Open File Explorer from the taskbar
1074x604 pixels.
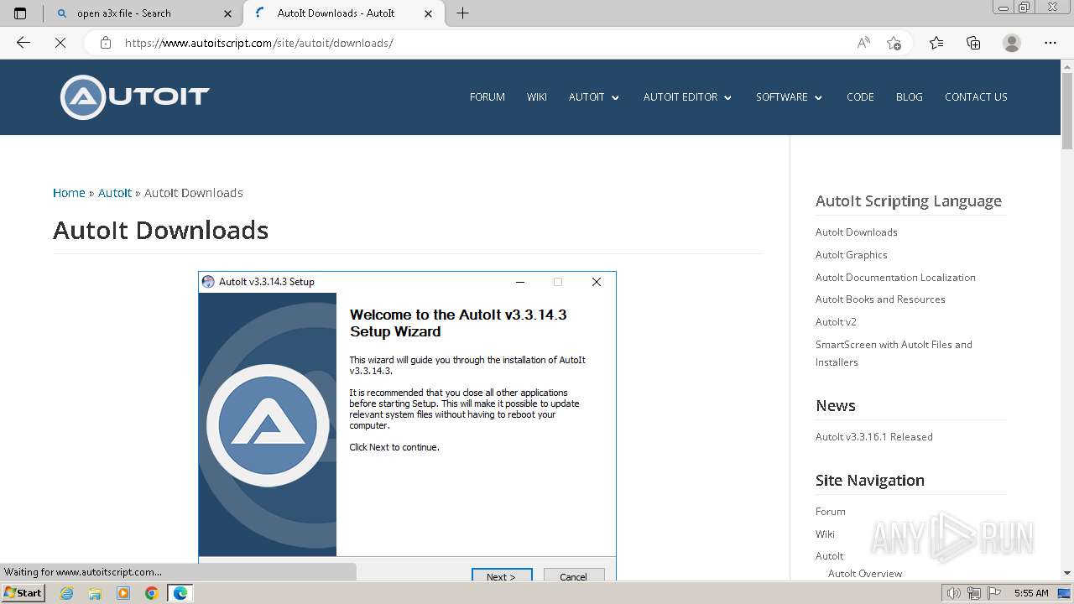95,593
